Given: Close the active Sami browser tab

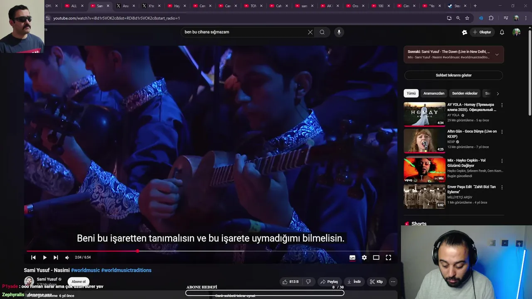Looking at the screenshot, I should coord(108,6).
